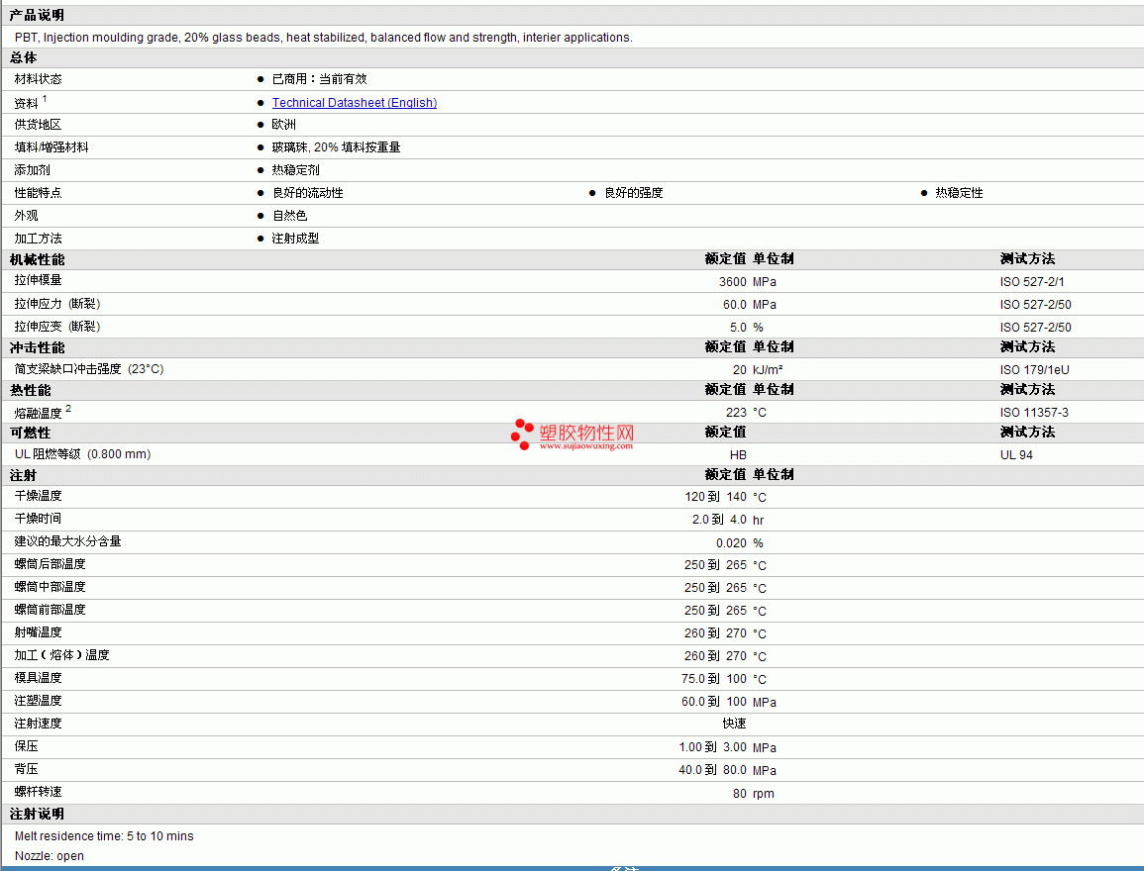Image resolution: width=1144 pixels, height=871 pixels.
Task: Select the UL 阻燃等级 (0.800 mm) label
Action: [82, 454]
